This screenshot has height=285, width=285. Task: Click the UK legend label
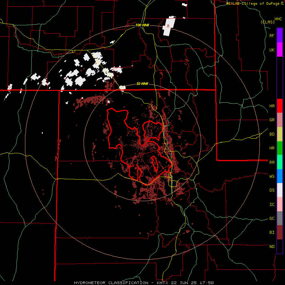(x=272, y=50)
